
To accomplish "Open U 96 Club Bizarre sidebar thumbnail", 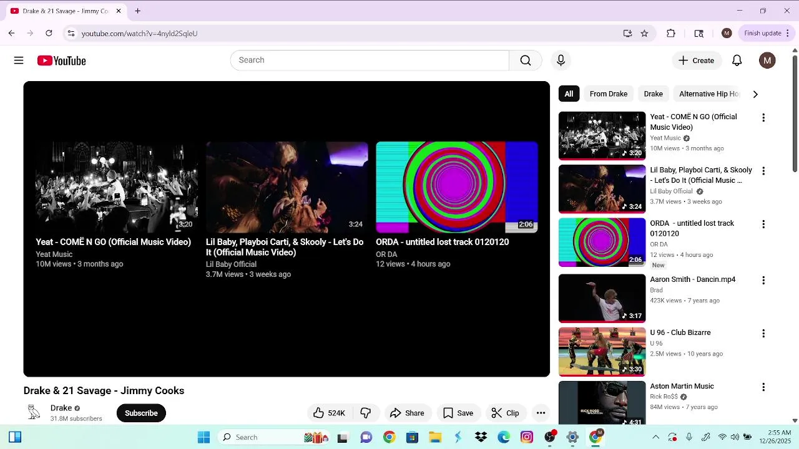I will click(x=602, y=352).
